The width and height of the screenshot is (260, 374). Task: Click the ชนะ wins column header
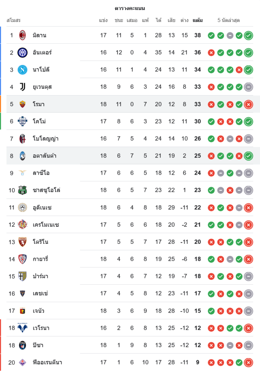[x=119, y=20]
